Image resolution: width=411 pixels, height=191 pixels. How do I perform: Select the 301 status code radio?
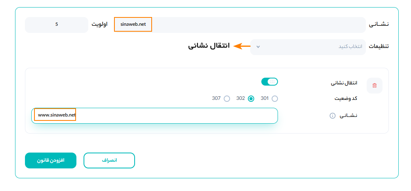click(275, 99)
